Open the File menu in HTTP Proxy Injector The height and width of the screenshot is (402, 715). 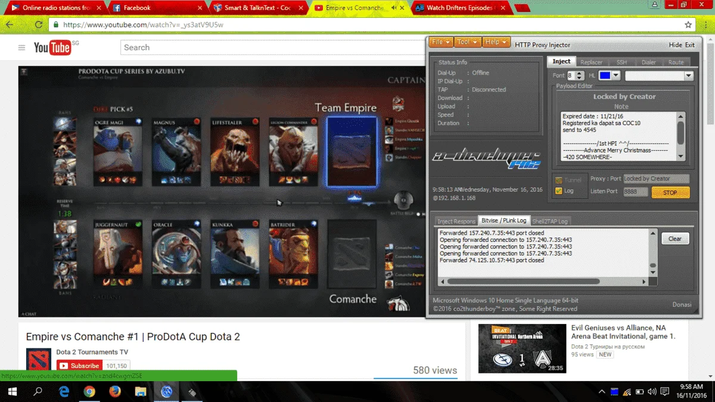[440, 42]
